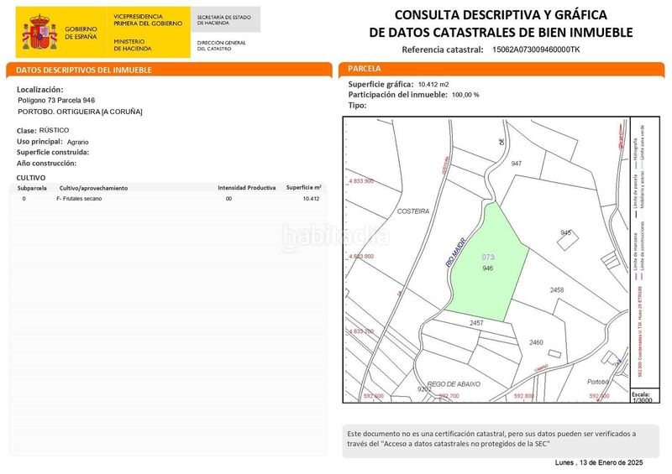Click the '100,00 %' participation value
The image size is (672, 474).
(465, 95)
